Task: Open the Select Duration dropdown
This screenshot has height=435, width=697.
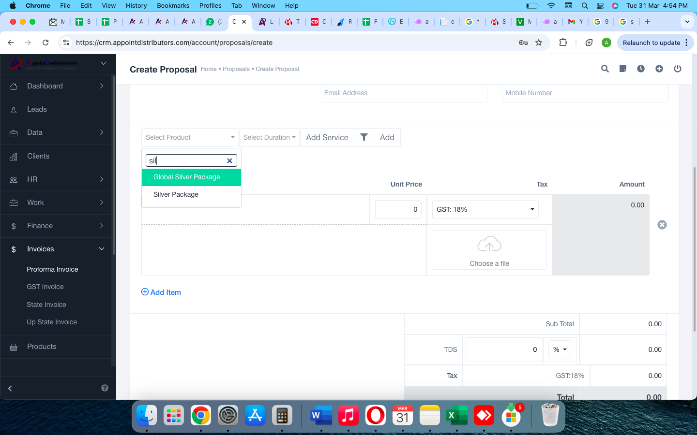Action: [269, 137]
